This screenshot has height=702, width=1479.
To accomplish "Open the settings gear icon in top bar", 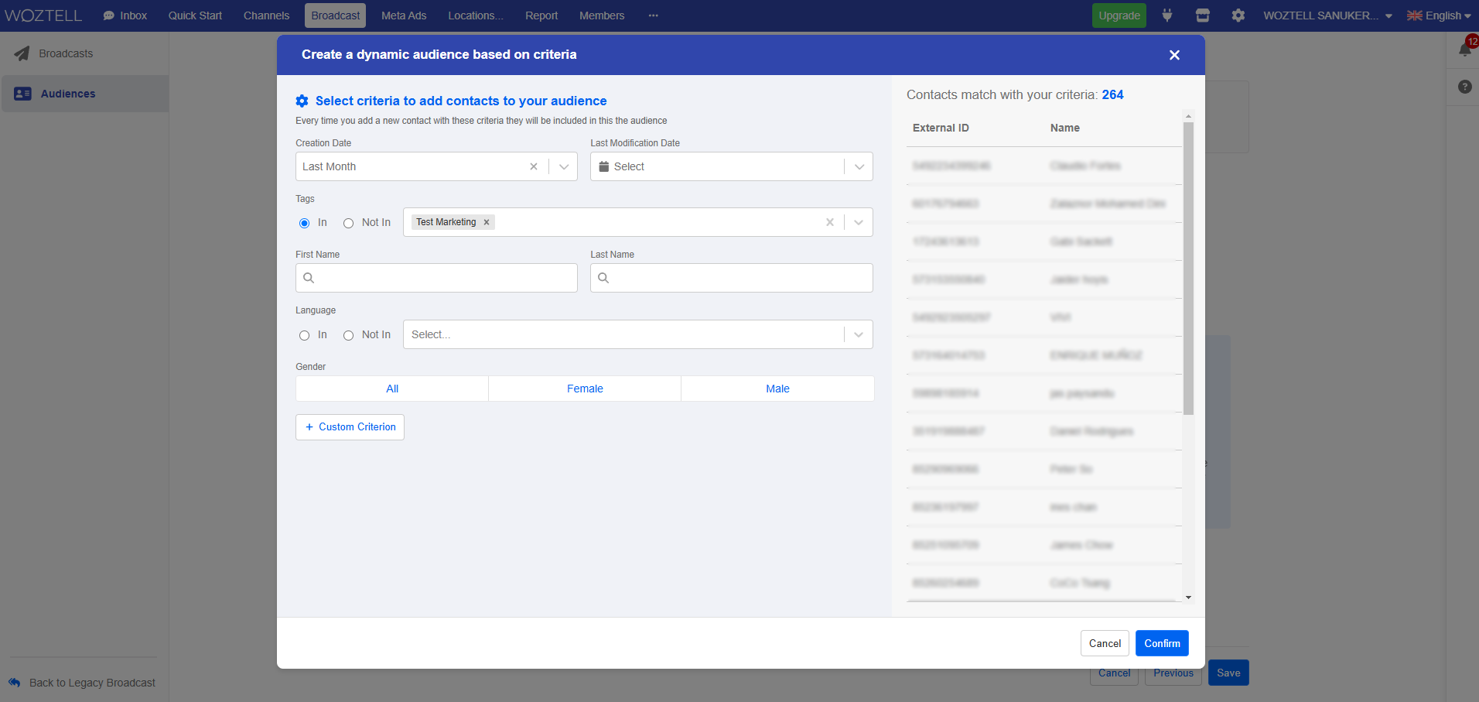I will click(x=1238, y=15).
